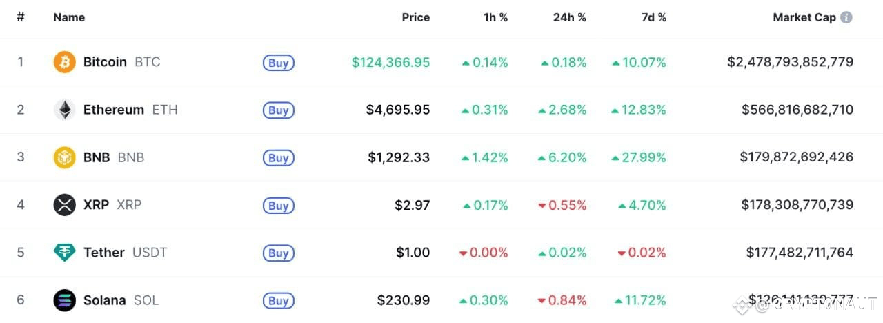Click the yellow BNB coin icon
883x323 pixels.
(x=65, y=157)
